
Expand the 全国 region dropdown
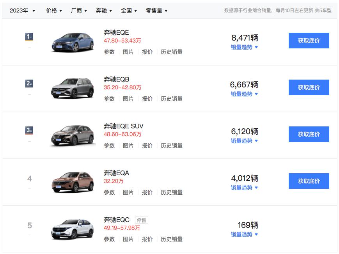coord(129,11)
